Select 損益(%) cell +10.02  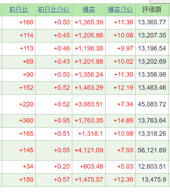[123, 62]
